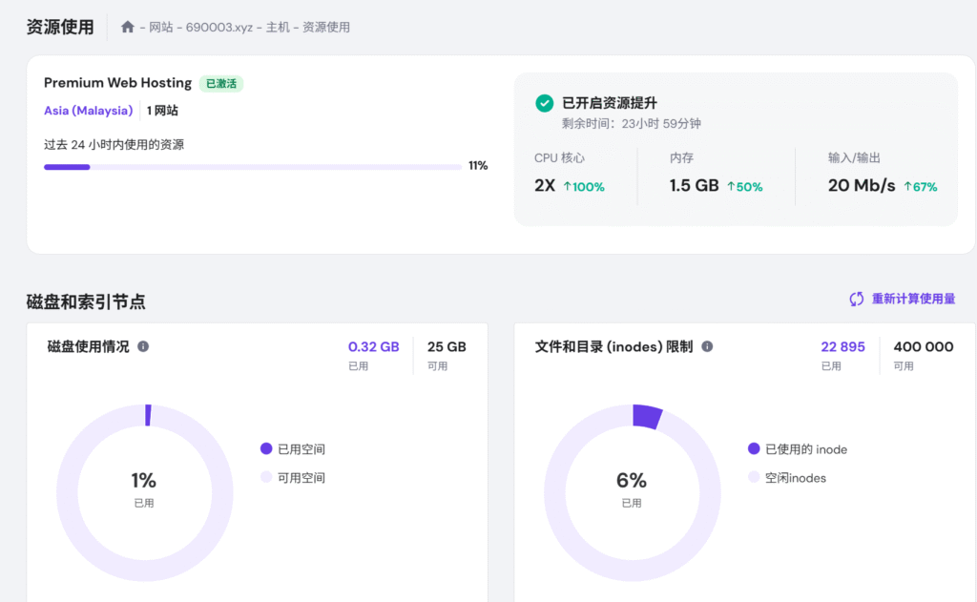
Task: Click the info icon beside 磁盘使用情况
Action: (143, 346)
